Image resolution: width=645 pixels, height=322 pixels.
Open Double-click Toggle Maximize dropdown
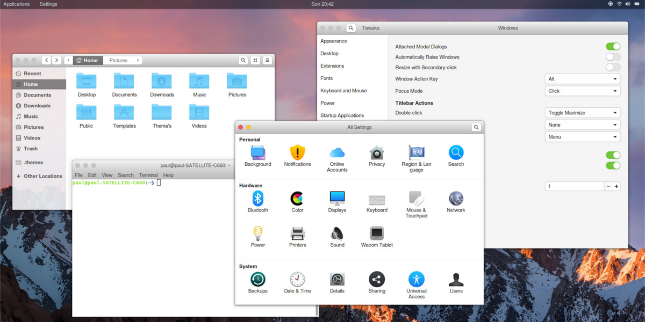click(583, 113)
